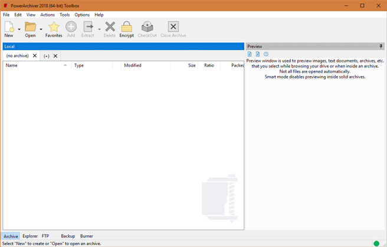Open a new tab with (+)
The image size is (387, 247).
coord(47,56)
